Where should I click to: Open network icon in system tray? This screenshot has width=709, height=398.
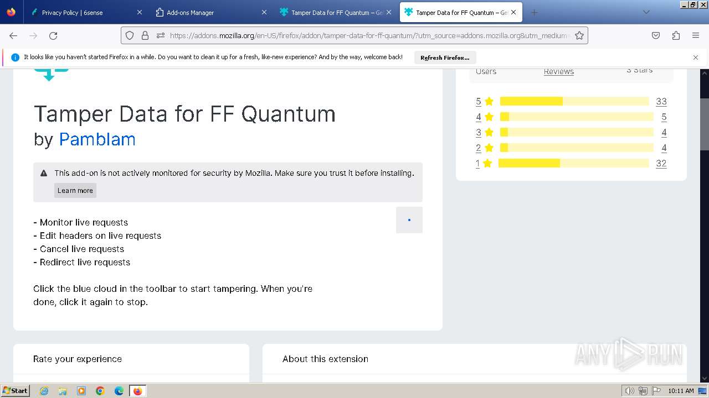[x=643, y=391]
